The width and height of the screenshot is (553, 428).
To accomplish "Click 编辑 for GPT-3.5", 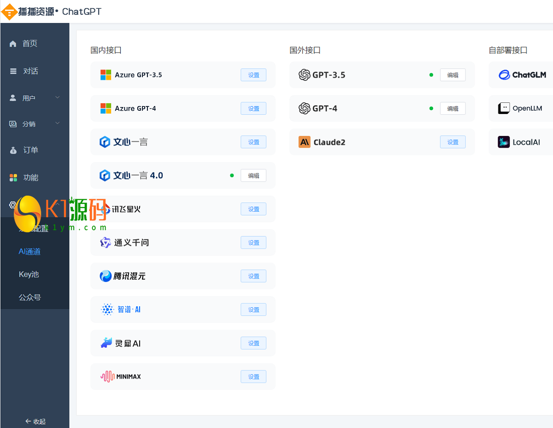I will point(453,75).
